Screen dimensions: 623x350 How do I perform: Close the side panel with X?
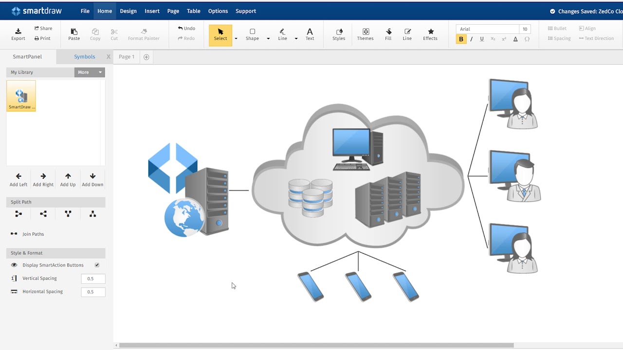pyautogui.click(x=108, y=57)
